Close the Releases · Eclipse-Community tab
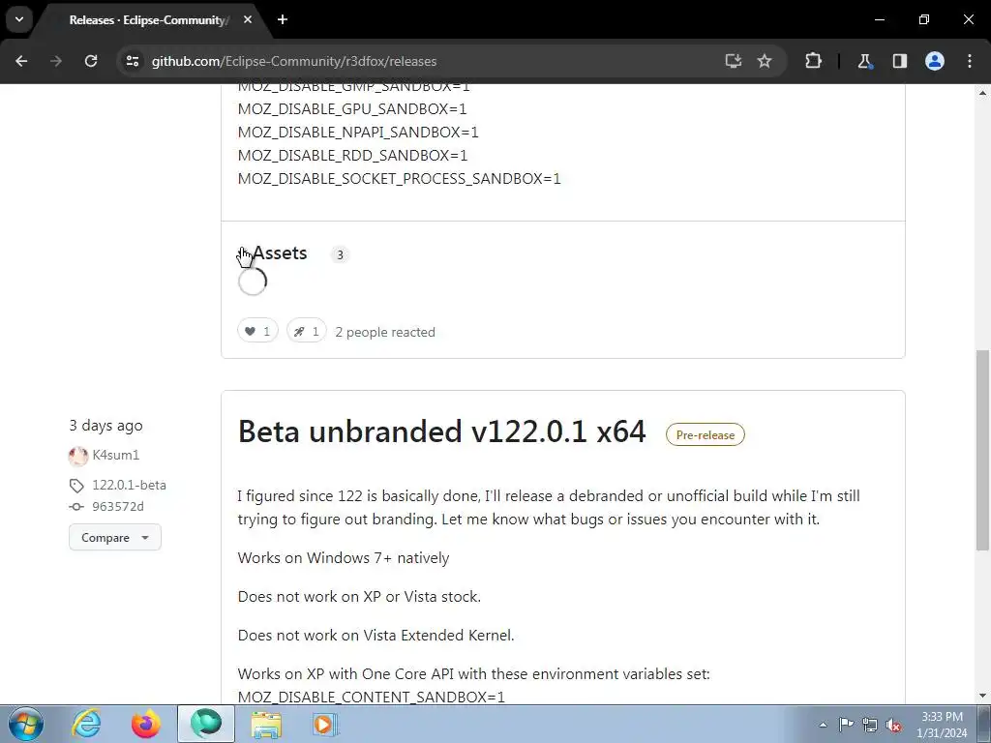 tap(248, 19)
